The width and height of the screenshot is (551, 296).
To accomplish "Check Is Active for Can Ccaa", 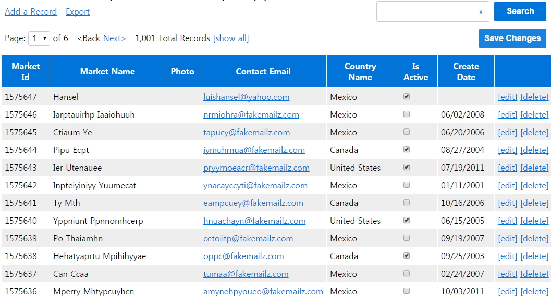I will [x=407, y=273].
